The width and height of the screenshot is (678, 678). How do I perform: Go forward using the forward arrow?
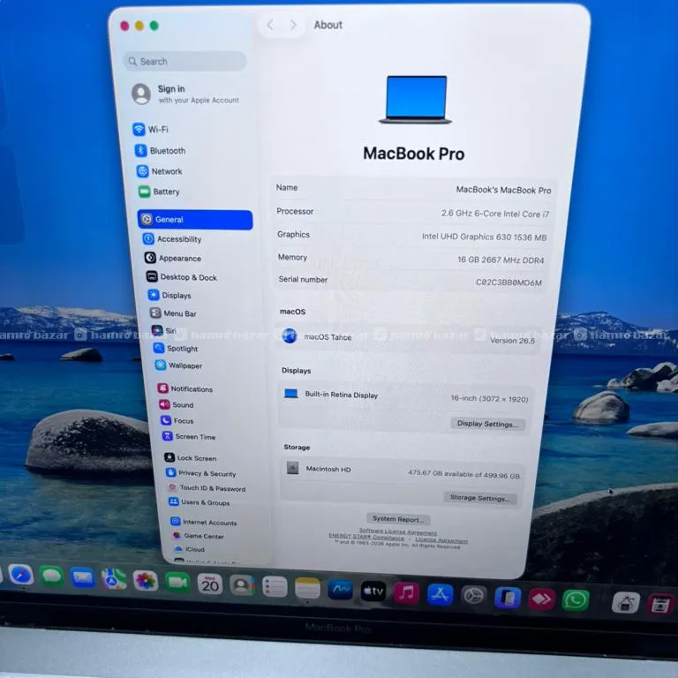(294, 25)
